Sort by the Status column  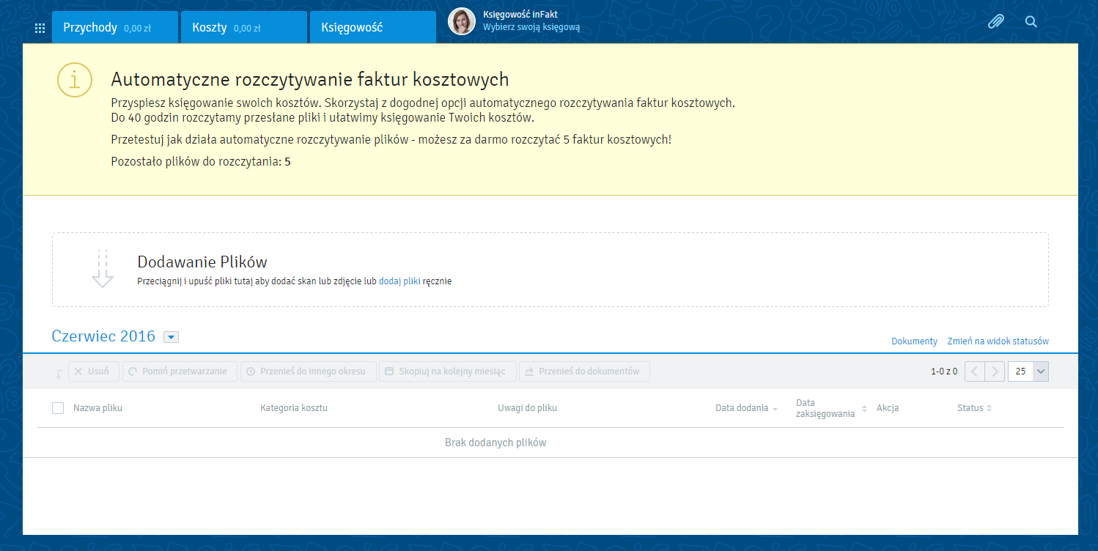[x=974, y=408]
